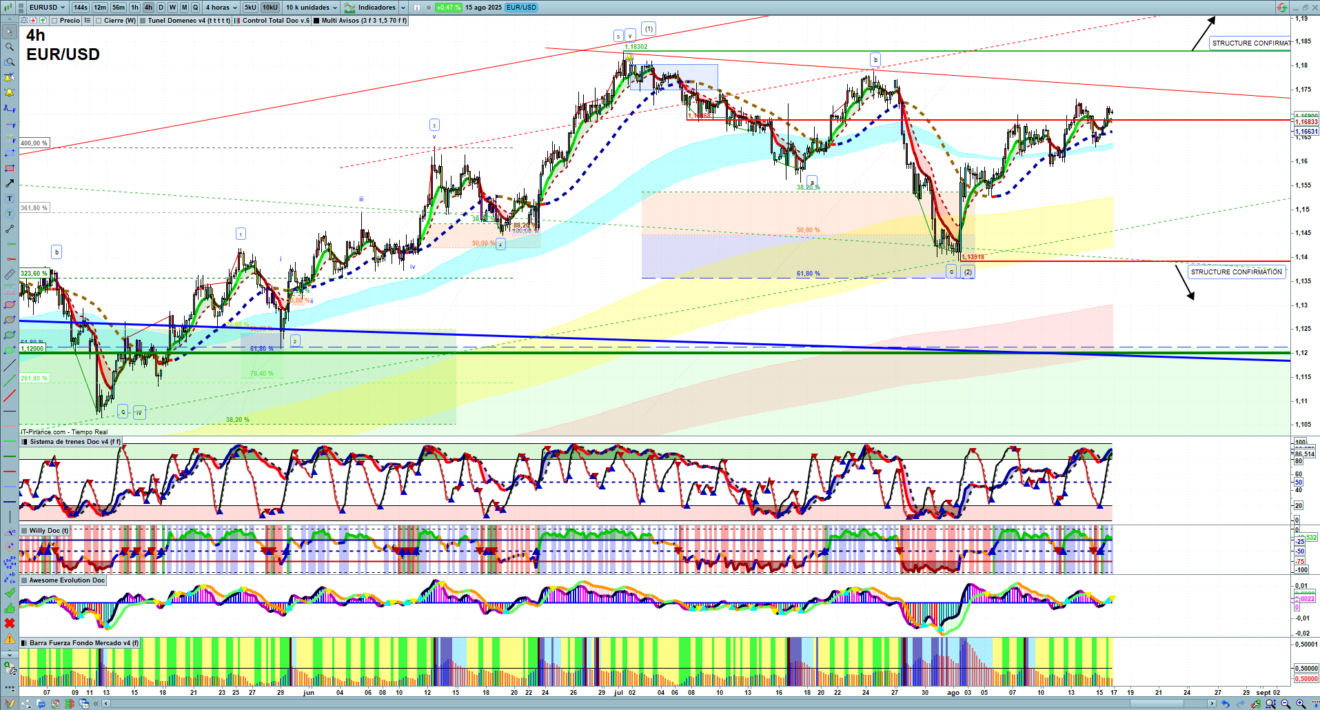Switch to the 56m timeframe
Screen dimensions: 1320x710
pos(119,8)
